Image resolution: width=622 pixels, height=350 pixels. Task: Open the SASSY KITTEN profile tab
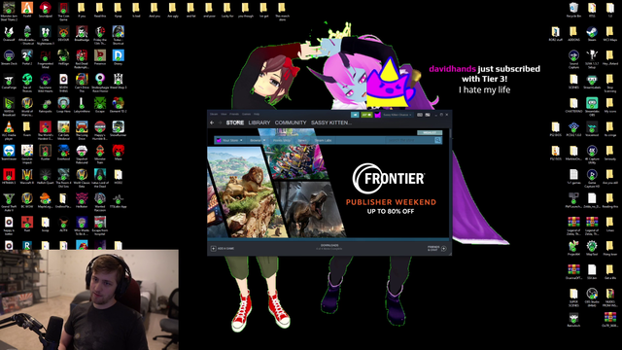pos(331,122)
